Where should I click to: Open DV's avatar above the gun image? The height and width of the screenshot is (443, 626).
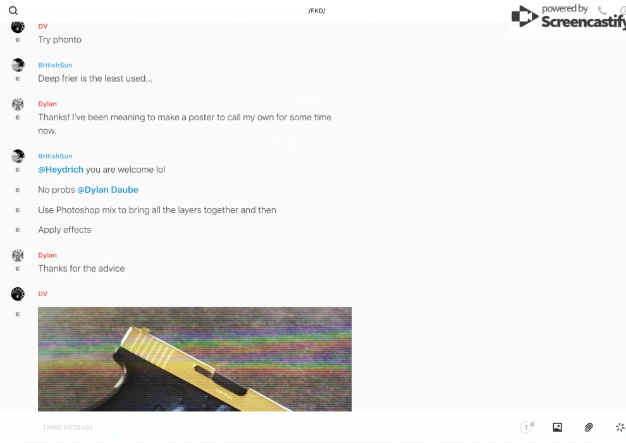click(x=18, y=294)
